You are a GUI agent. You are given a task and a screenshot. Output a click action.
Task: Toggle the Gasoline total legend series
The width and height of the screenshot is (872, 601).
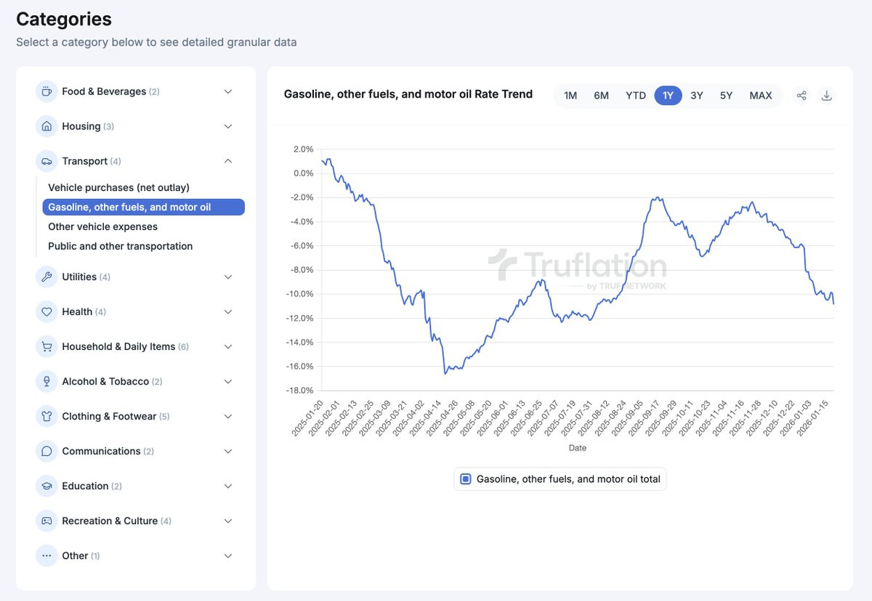click(x=560, y=479)
